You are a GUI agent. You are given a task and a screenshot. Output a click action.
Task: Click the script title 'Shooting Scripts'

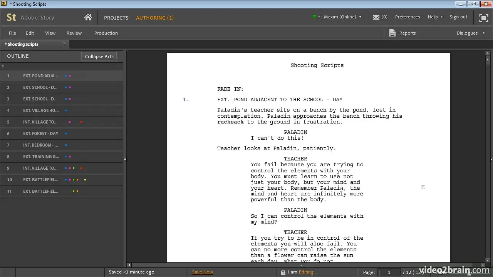click(317, 65)
